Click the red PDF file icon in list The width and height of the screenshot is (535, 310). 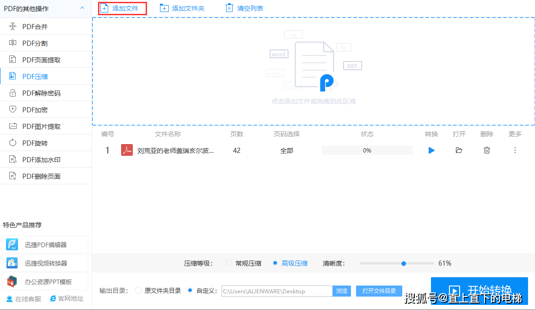pyautogui.click(x=127, y=150)
